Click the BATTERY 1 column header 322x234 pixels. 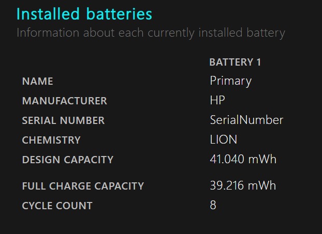click(x=235, y=63)
